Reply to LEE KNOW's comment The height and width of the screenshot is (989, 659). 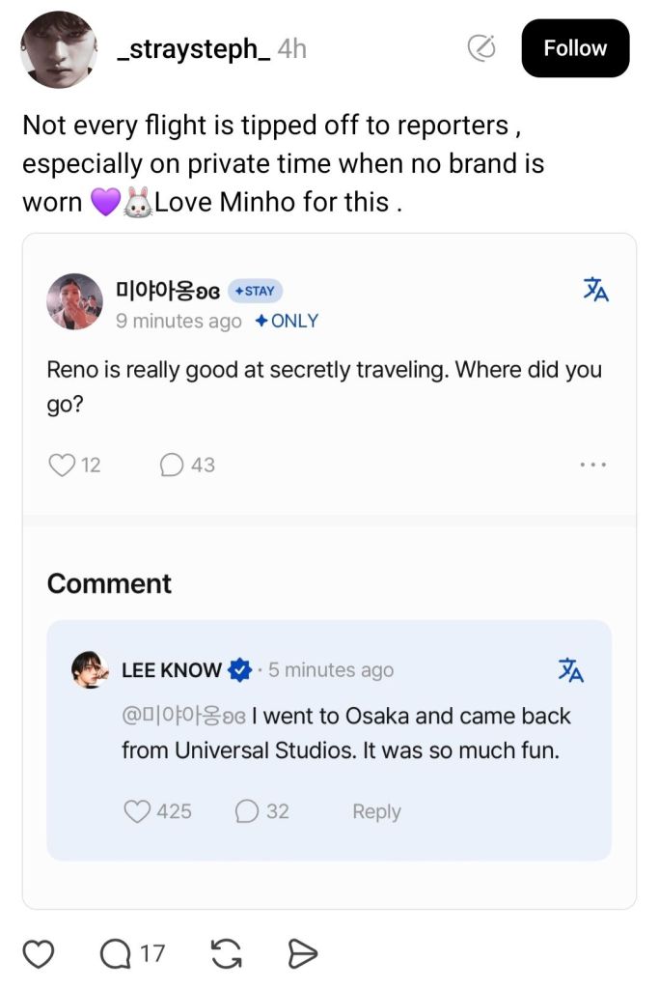pos(376,811)
